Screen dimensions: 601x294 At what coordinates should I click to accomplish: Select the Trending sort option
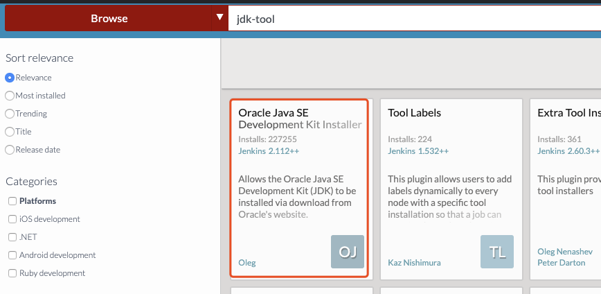(x=10, y=114)
